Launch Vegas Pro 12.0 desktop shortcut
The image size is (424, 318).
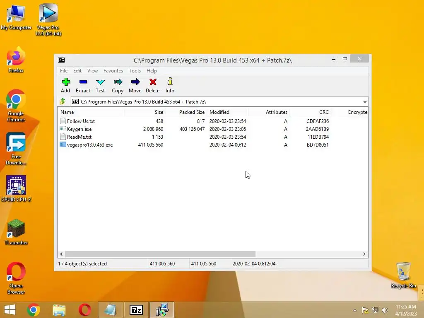48,20
